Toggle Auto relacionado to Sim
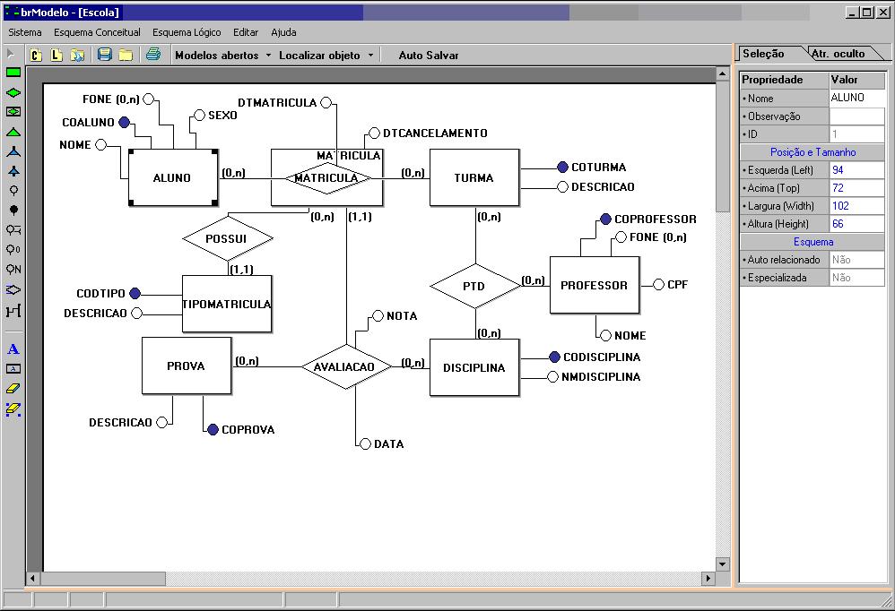Image resolution: width=895 pixels, height=611 pixels. point(858,260)
